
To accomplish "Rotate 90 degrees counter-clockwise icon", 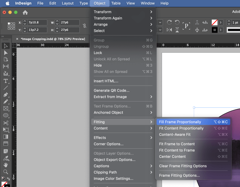I will tap(177, 22).
